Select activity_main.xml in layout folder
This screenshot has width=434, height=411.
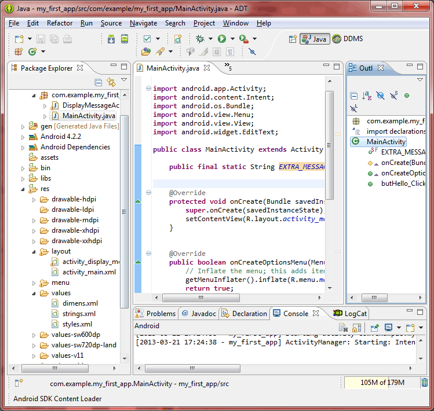89,272
